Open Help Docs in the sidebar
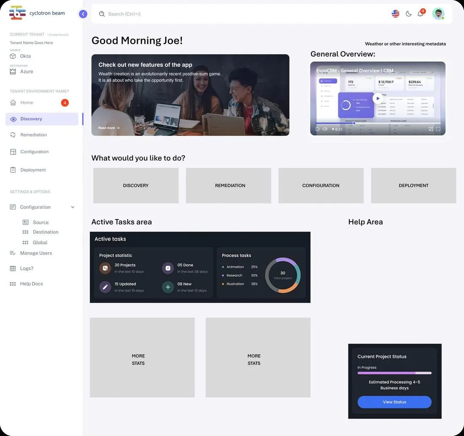This screenshot has height=436, width=464. (31, 284)
